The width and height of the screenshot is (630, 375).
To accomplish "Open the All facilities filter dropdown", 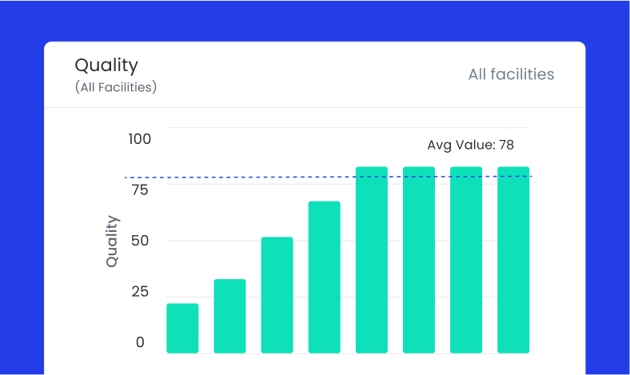I will (511, 74).
